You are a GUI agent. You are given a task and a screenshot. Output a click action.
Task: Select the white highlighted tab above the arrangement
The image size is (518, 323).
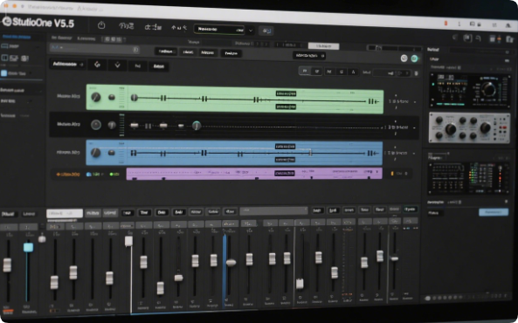(x=323, y=46)
